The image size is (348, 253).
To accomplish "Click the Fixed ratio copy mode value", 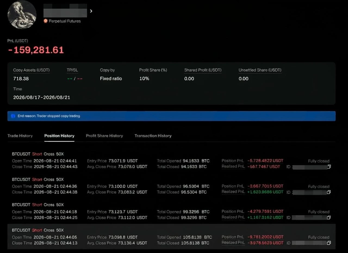I will coord(111,79).
